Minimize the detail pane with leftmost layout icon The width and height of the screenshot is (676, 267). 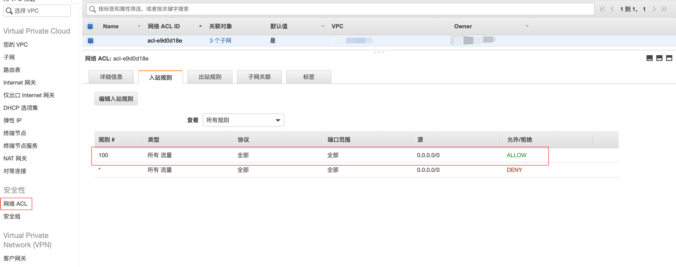coord(649,58)
